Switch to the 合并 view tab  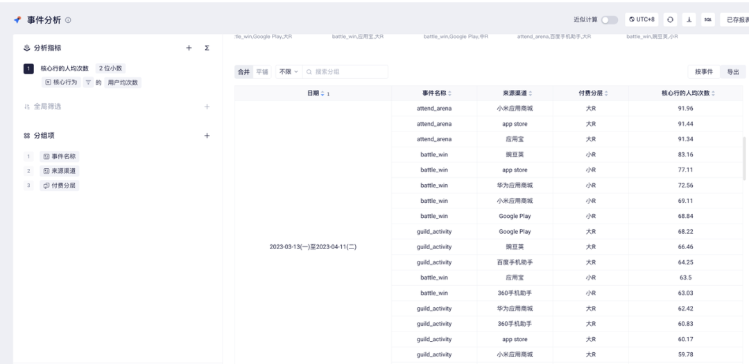tap(243, 72)
